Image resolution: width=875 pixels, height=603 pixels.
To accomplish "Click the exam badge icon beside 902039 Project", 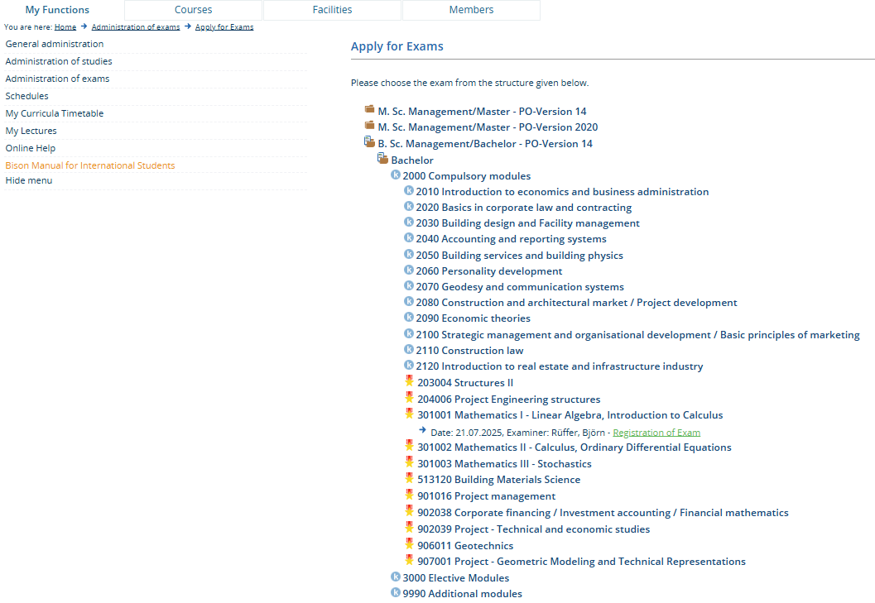I will [x=410, y=528].
